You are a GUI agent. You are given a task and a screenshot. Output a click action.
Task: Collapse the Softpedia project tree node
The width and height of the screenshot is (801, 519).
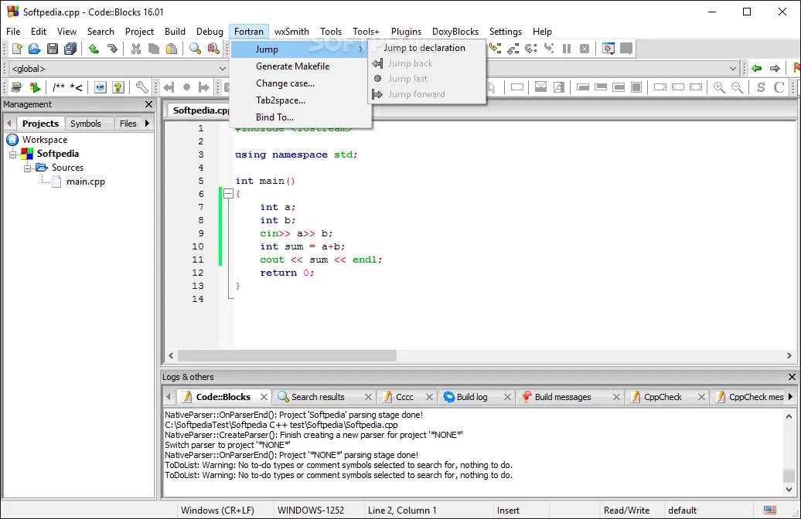[13, 154]
